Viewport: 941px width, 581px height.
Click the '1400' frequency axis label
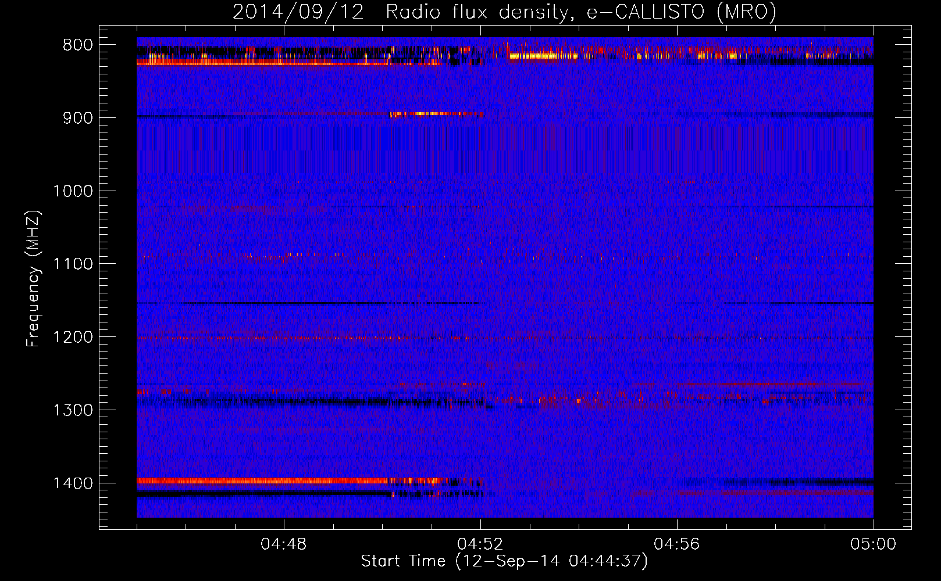(73, 483)
